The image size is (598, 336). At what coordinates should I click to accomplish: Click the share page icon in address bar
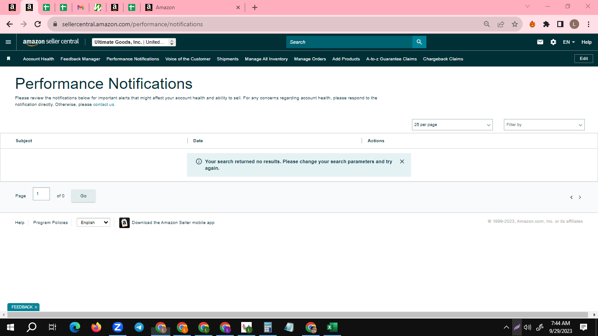click(x=501, y=24)
